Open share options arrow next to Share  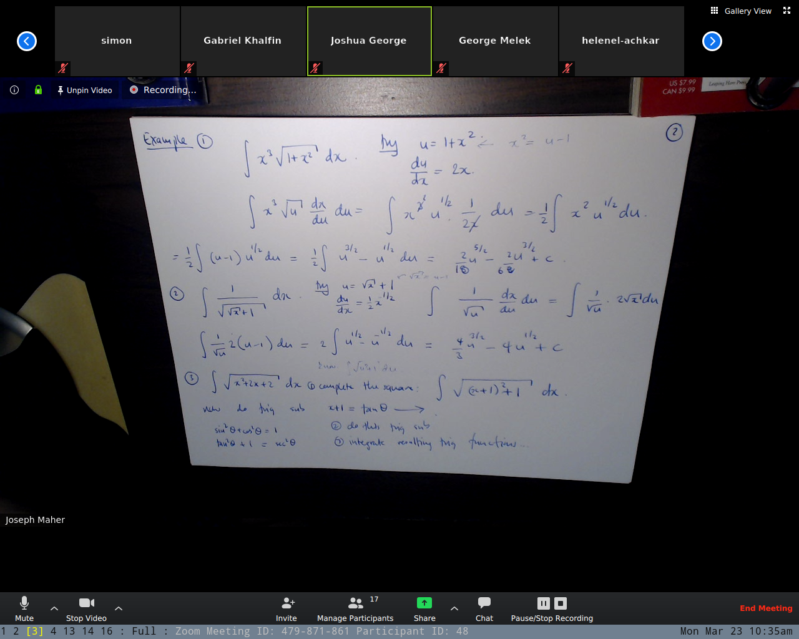pyautogui.click(x=454, y=608)
